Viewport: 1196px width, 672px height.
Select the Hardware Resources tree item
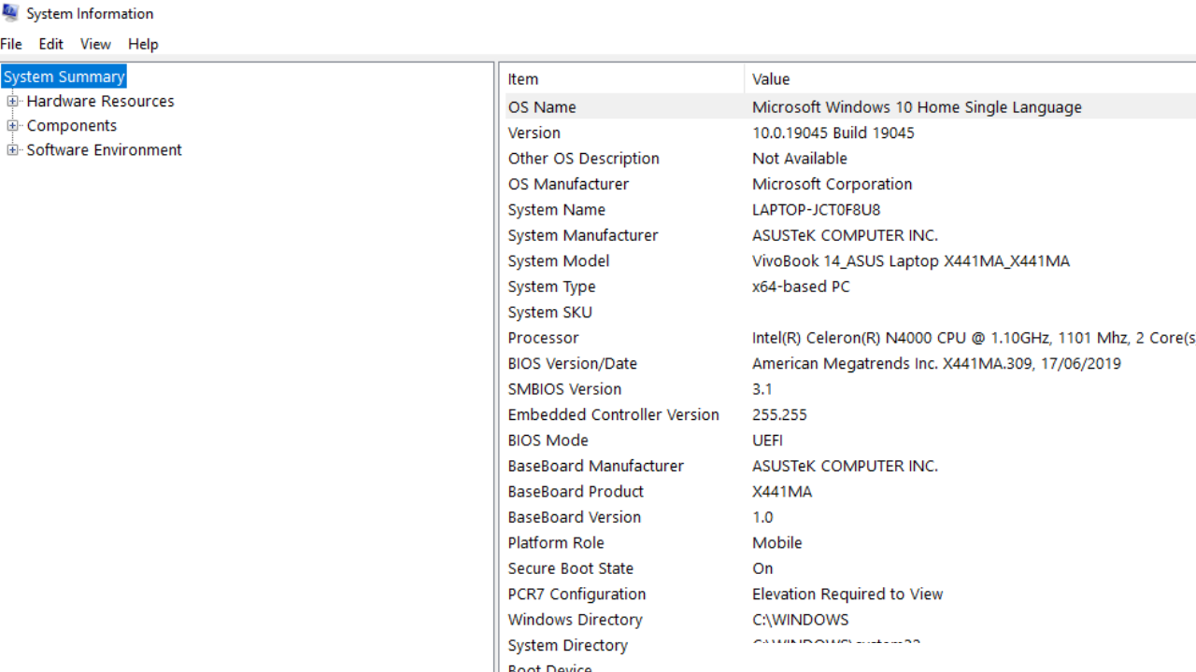(100, 101)
